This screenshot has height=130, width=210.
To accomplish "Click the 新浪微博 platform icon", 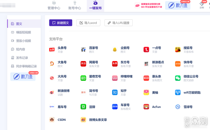I will click(52, 92).
